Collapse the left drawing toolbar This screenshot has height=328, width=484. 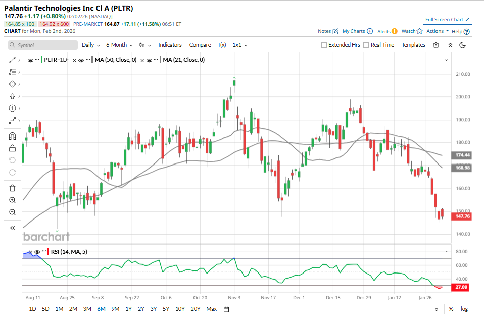[x=13, y=228]
